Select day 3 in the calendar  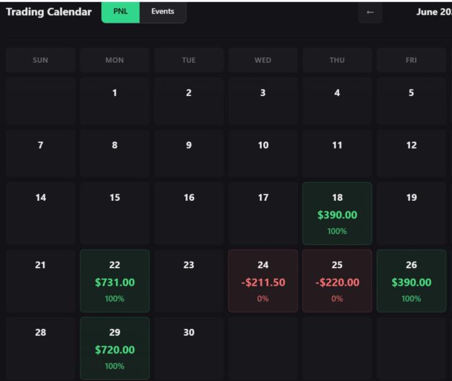[x=263, y=101]
